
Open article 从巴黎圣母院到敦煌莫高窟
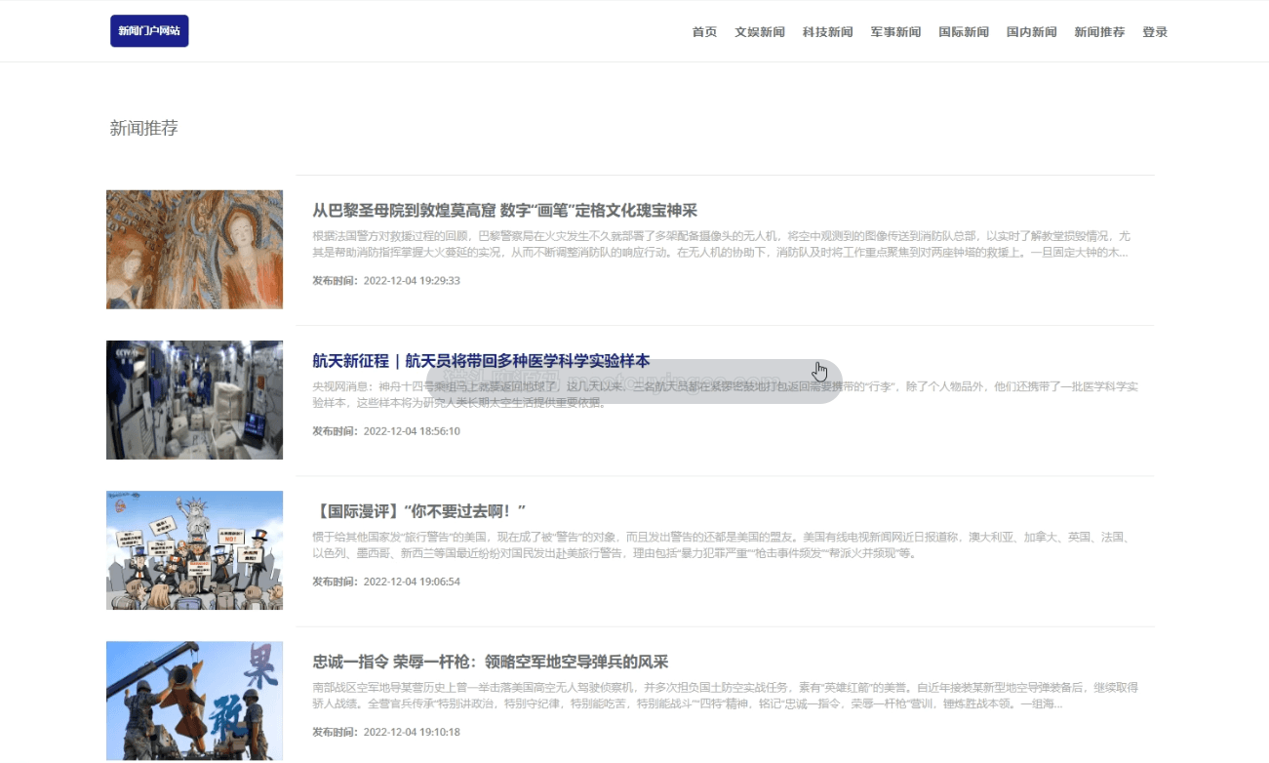[504, 211]
